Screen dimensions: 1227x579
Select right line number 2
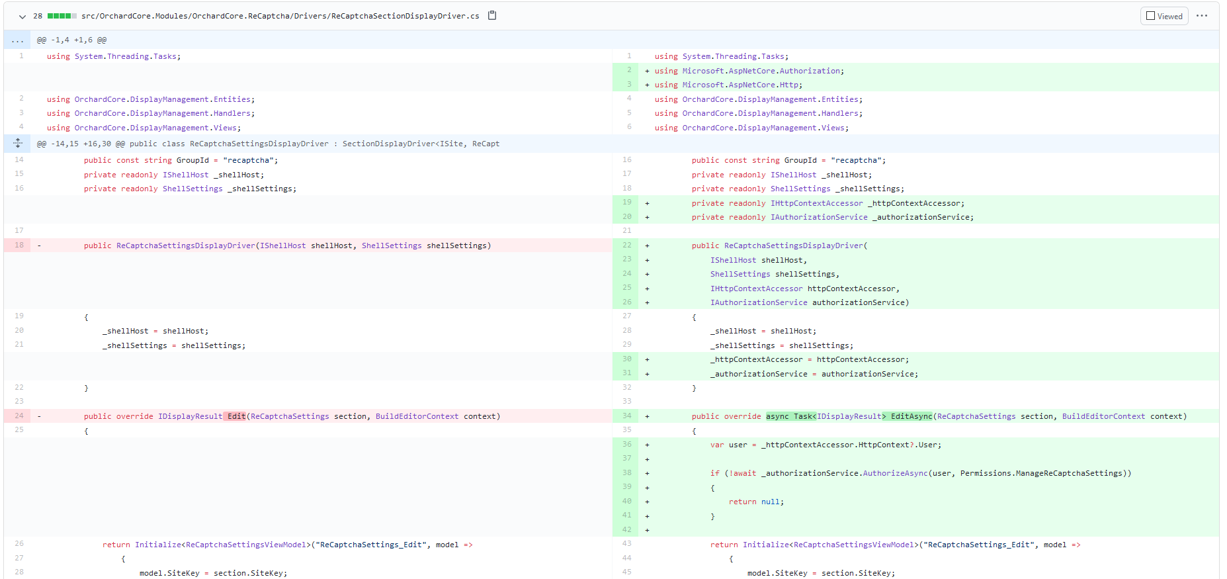click(629, 70)
